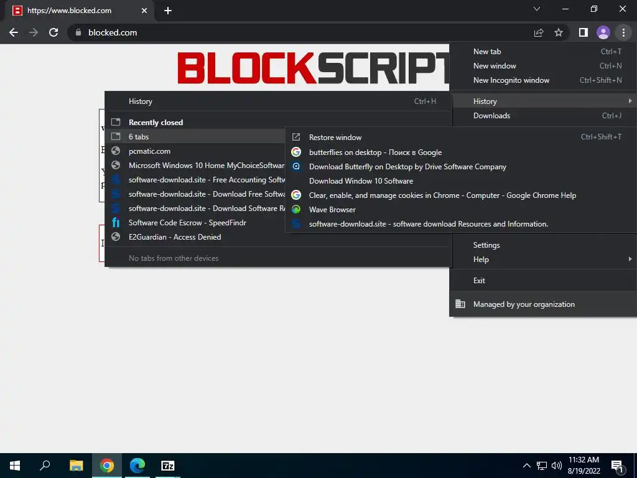Open a New Incognito window
Image resolution: width=637 pixels, height=478 pixels.
point(542,80)
